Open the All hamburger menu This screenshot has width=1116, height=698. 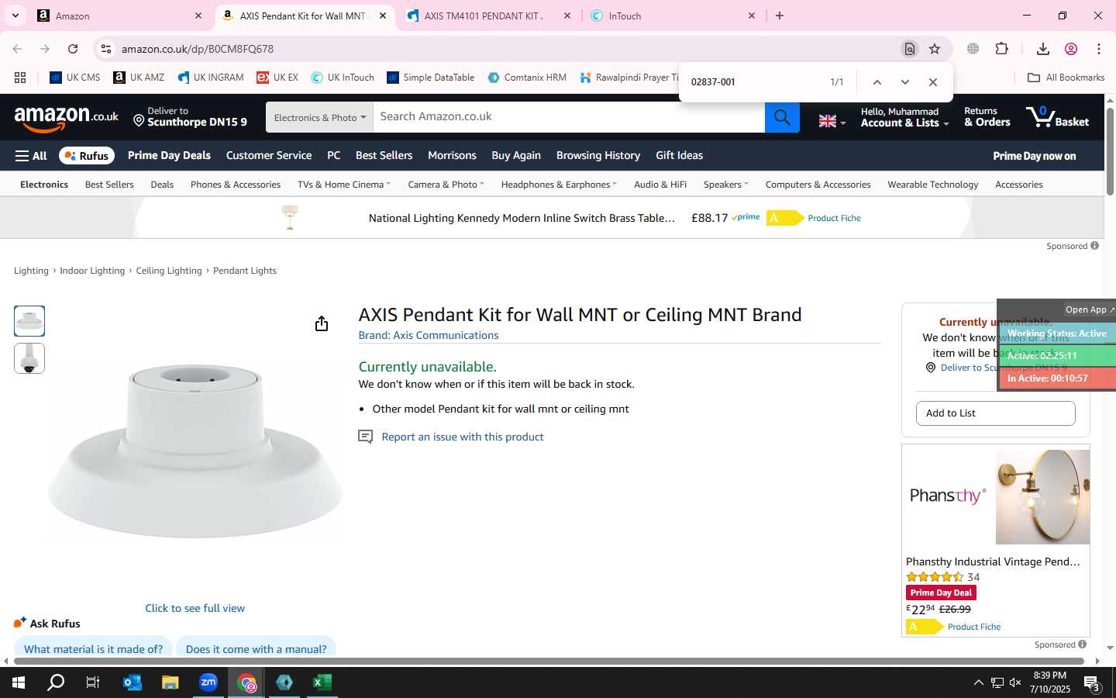(x=31, y=156)
